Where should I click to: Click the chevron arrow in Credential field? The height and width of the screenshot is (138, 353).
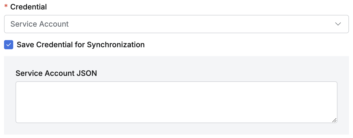click(x=338, y=24)
